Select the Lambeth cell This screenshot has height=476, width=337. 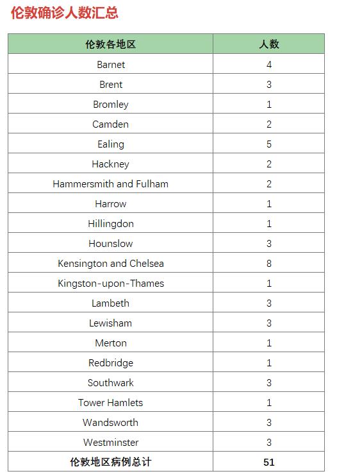[x=111, y=303]
